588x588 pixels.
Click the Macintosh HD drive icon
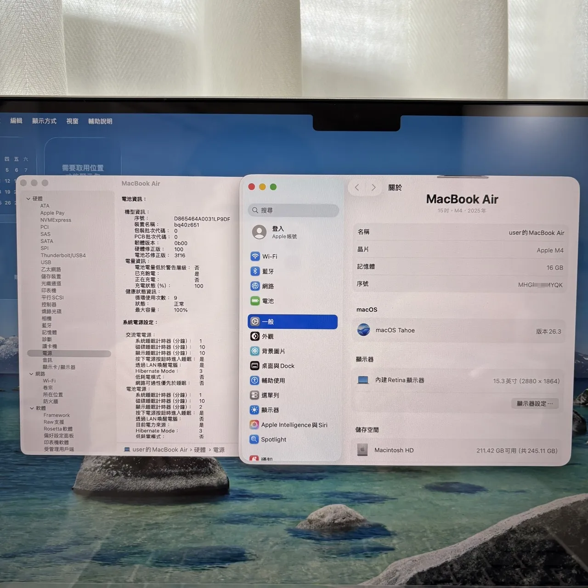click(x=362, y=450)
